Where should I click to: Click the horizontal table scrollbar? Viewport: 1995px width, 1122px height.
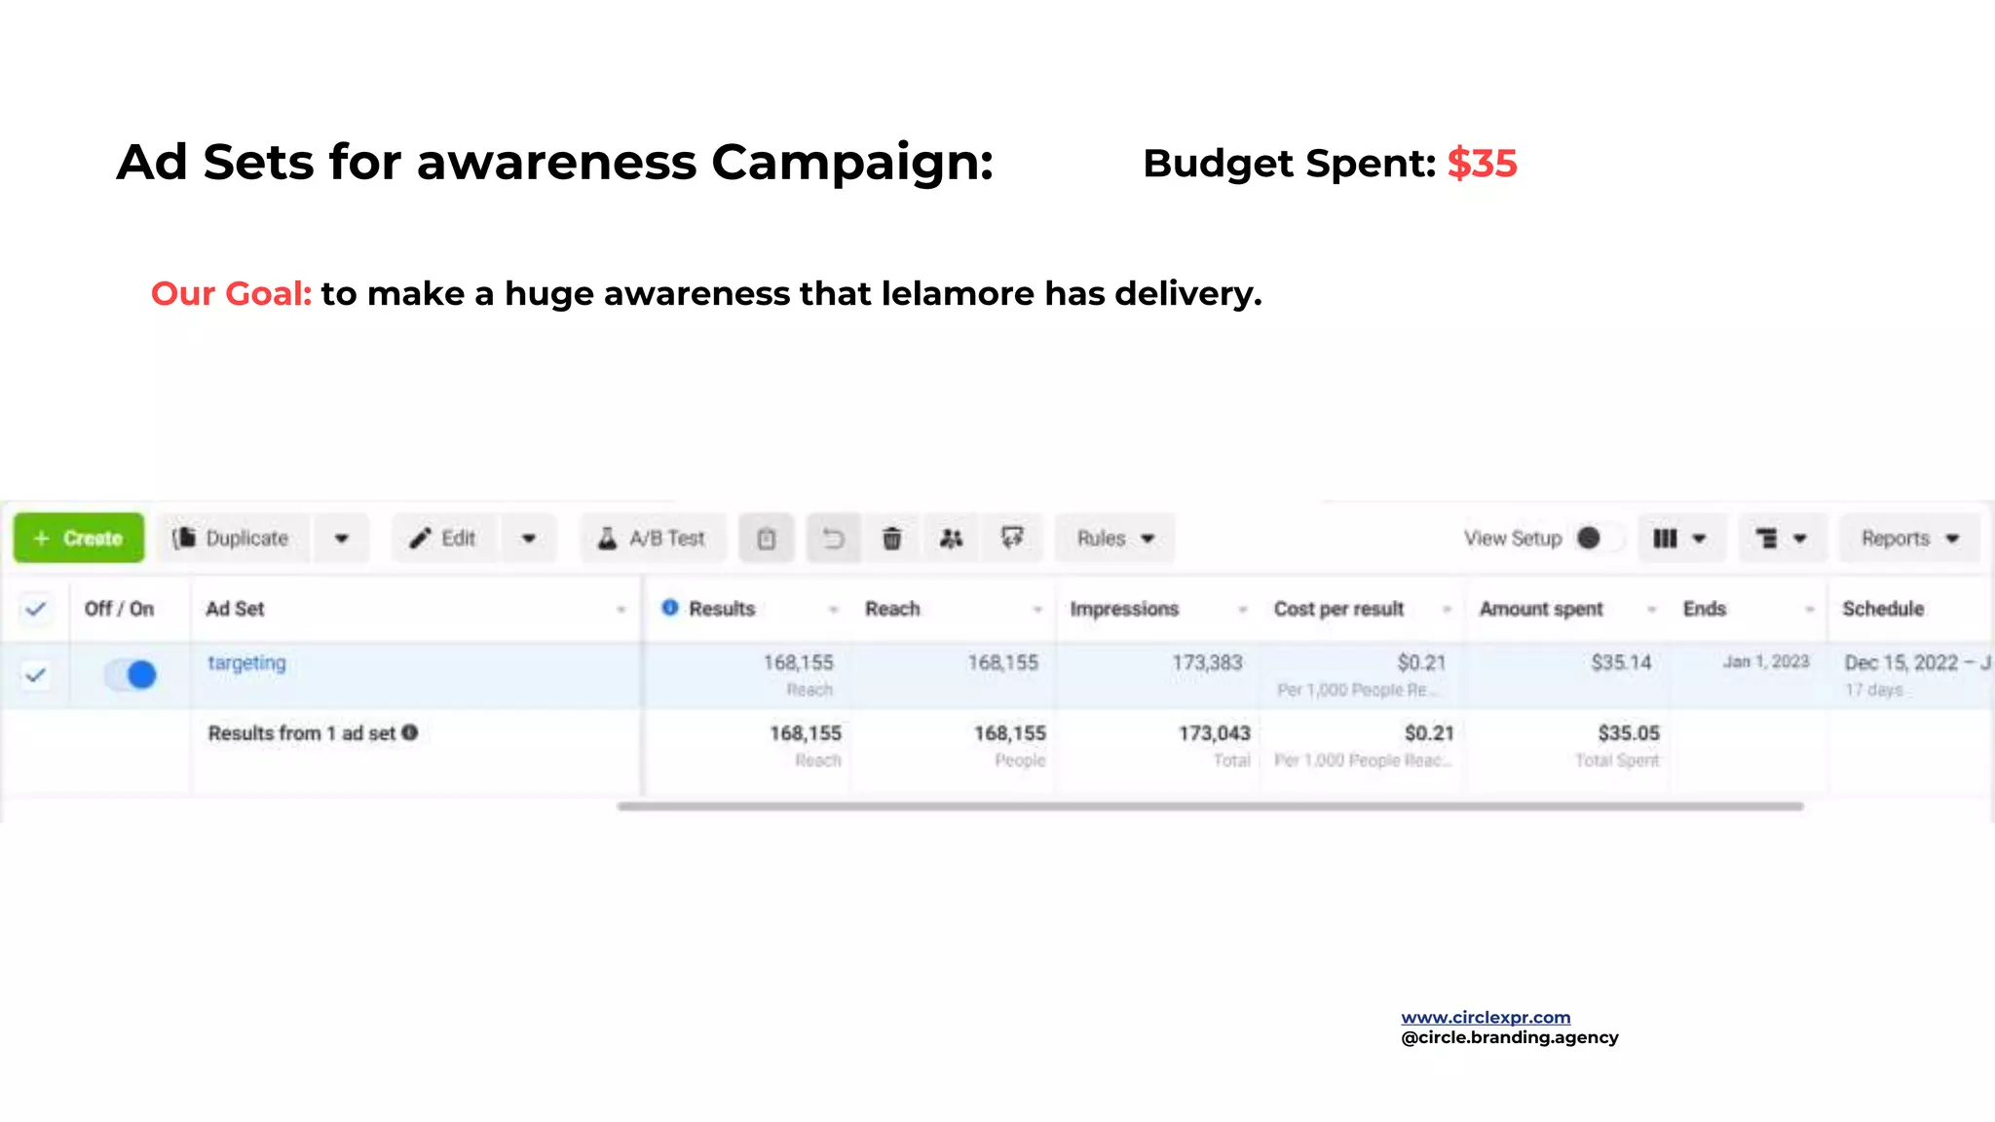coord(1209,806)
